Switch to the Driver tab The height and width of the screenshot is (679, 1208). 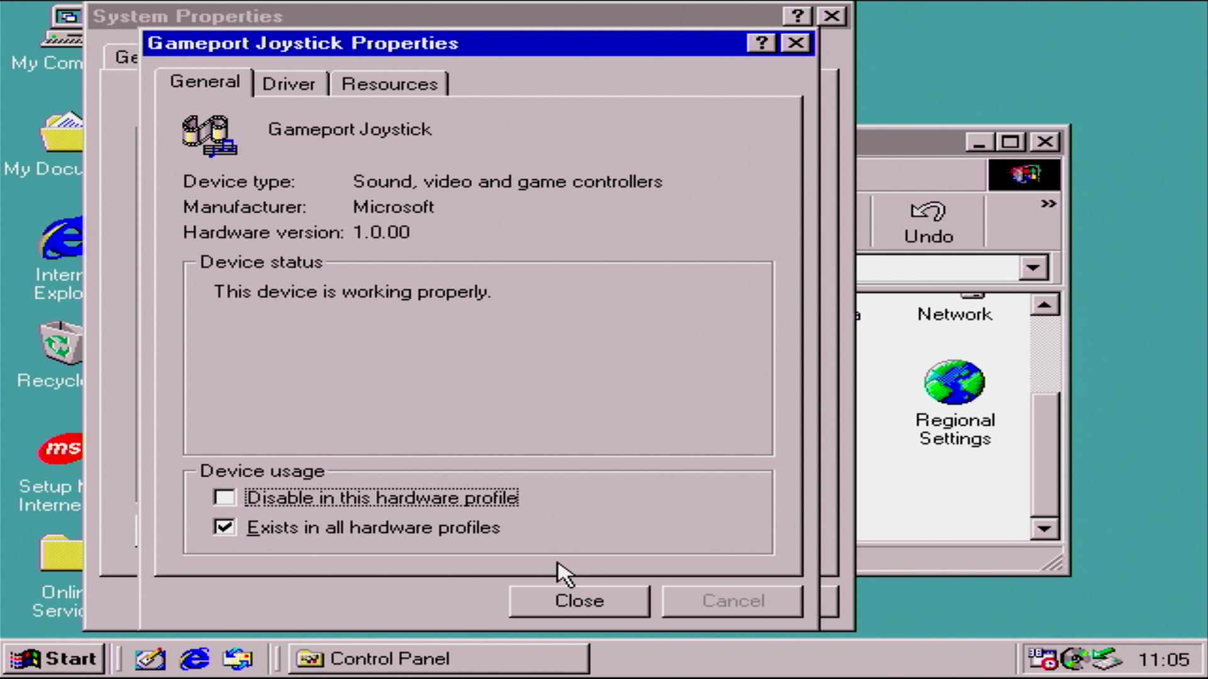click(x=288, y=84)
